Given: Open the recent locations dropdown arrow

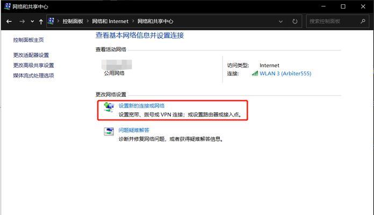Looking at the screenshot, I should click(32, 21).
